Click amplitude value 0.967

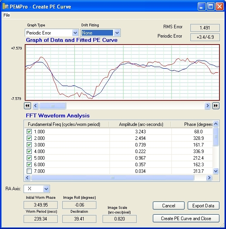140,158
